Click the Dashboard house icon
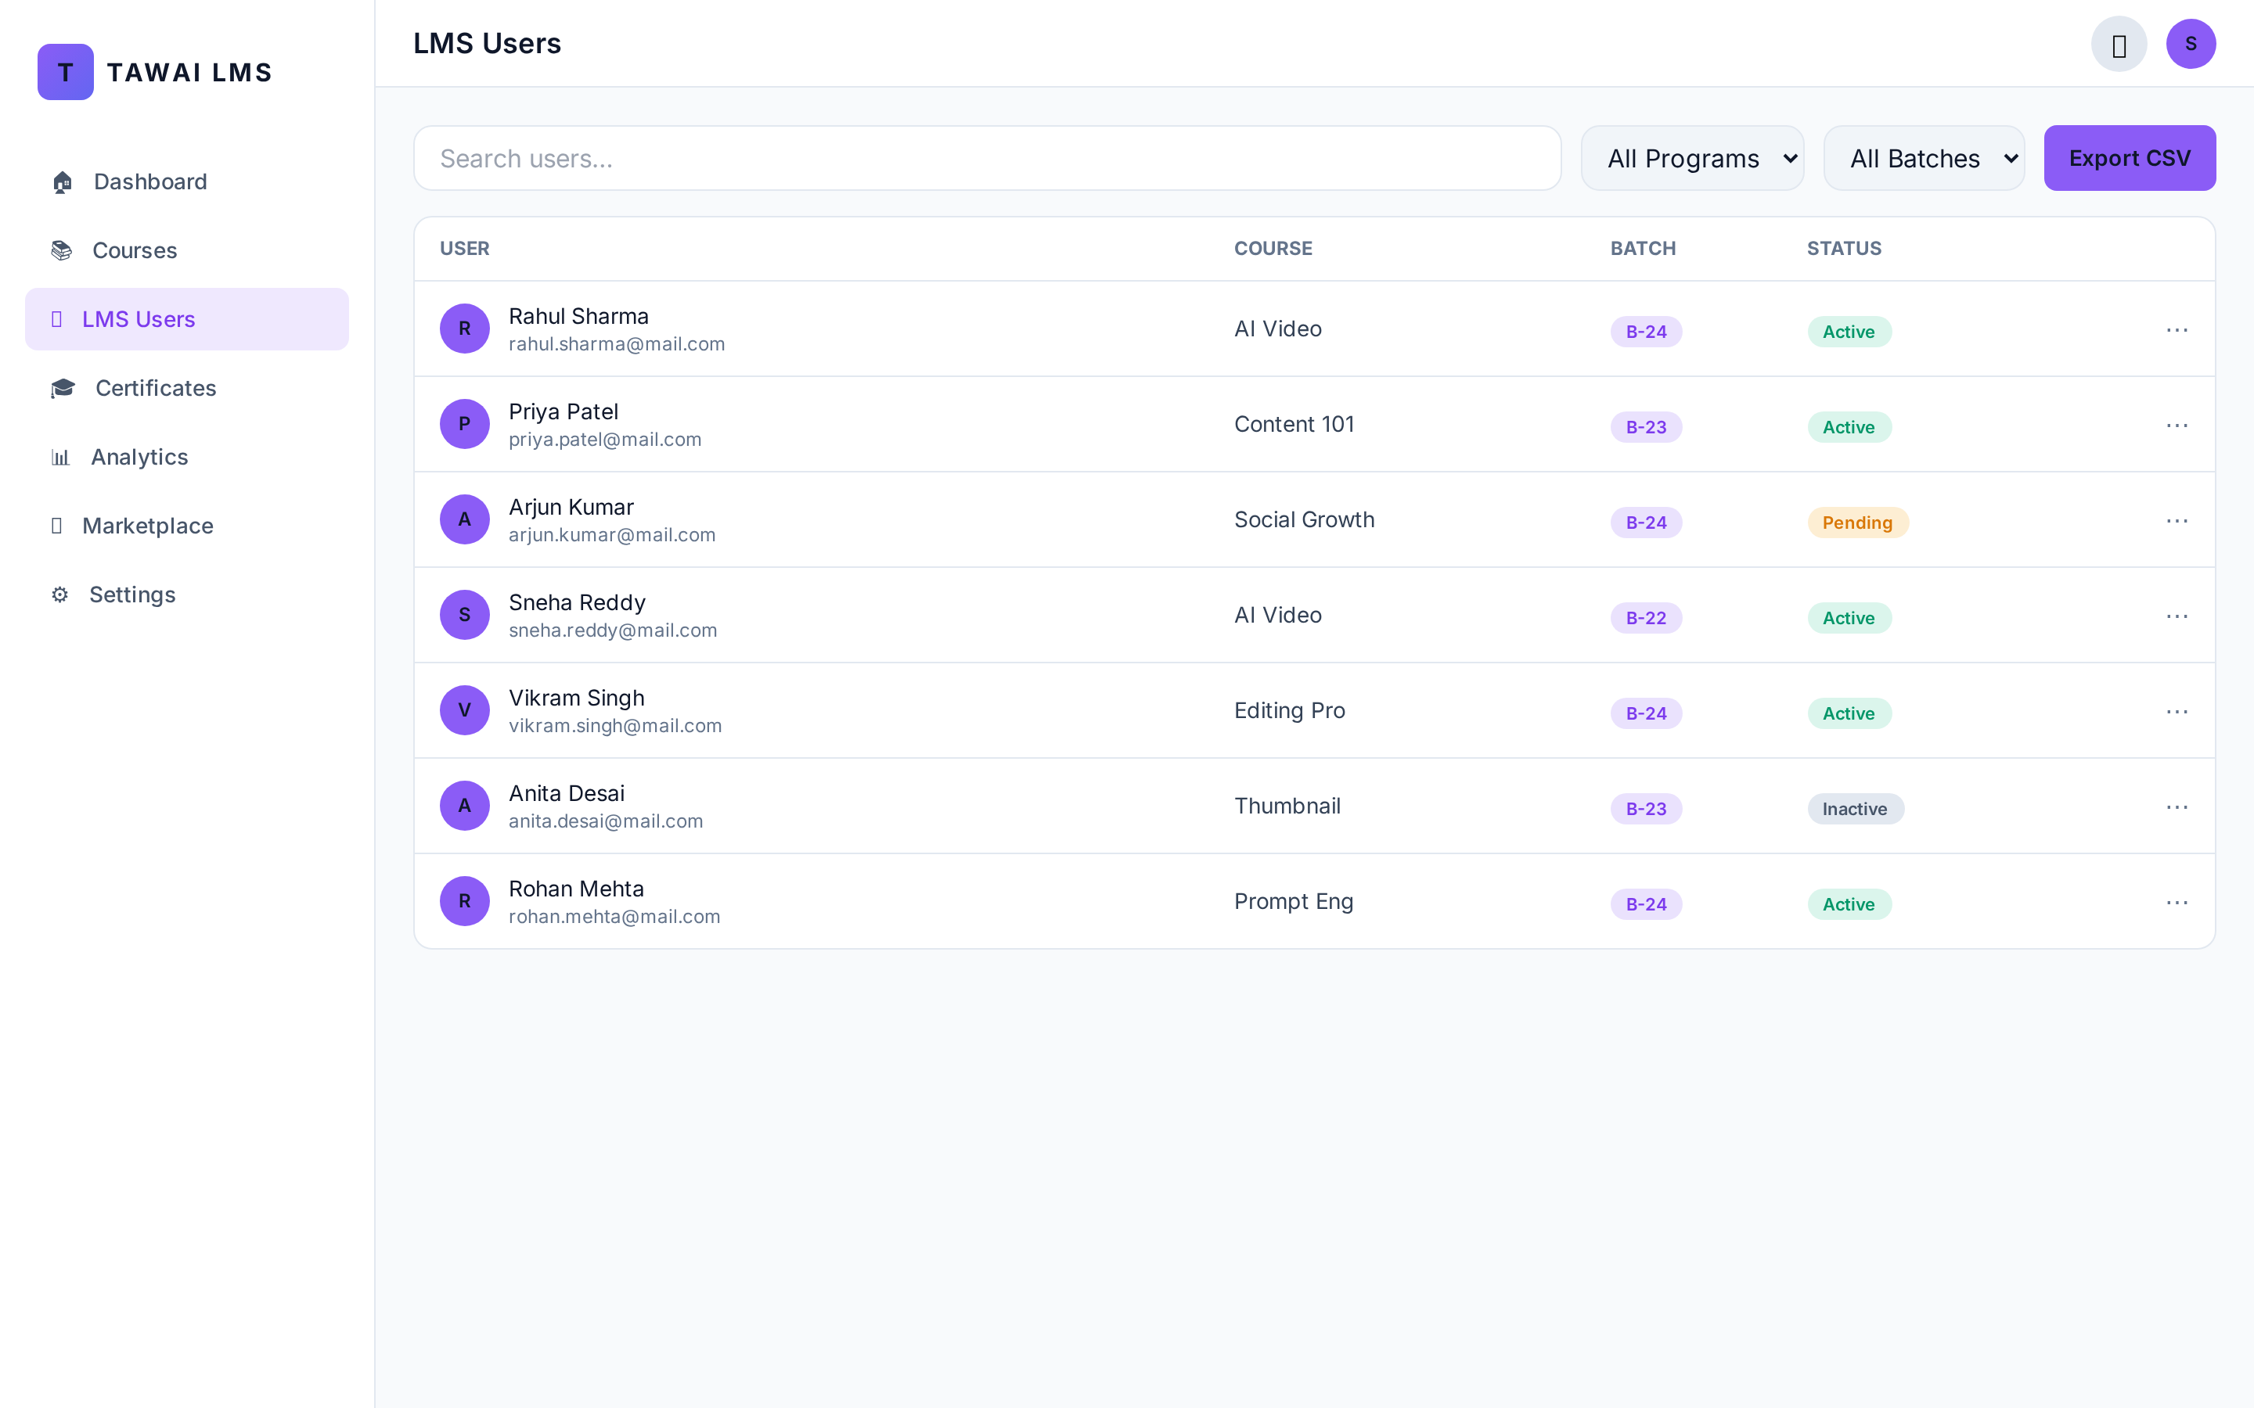Image resolution: width=2254 pixels, height=1408 pixels. coord(63,181)
